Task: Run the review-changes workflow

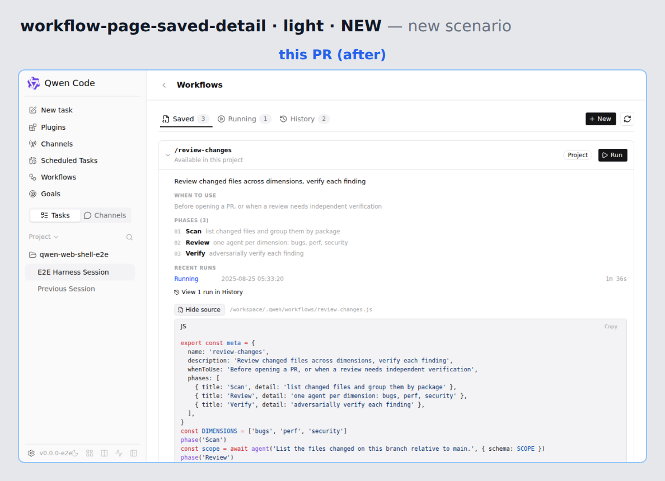Action: coord(612,155)
